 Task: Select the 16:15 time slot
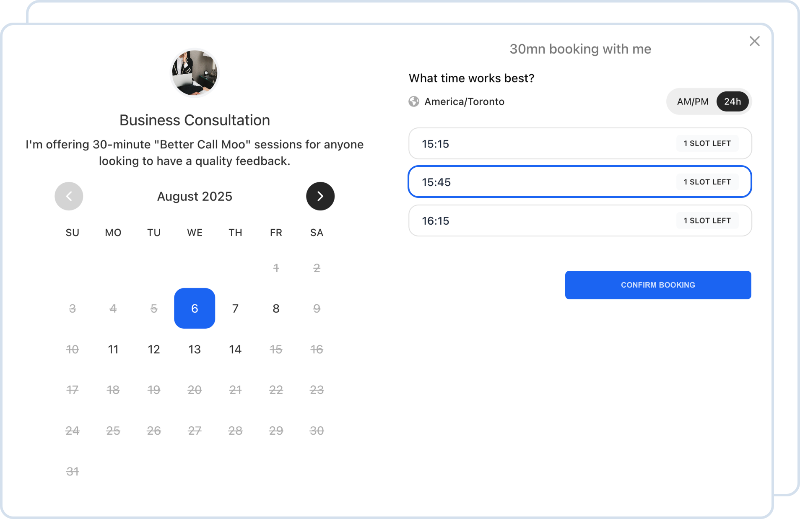(579, 221)
